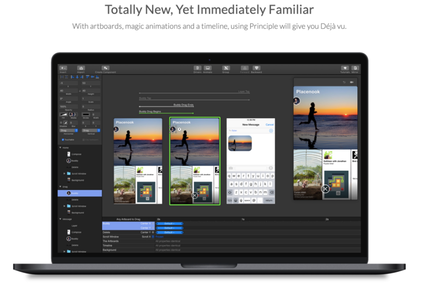The height and width of the screenshot is (290, 422).
Task: Click the align left edges icon
Action: [x=72, y=77]
